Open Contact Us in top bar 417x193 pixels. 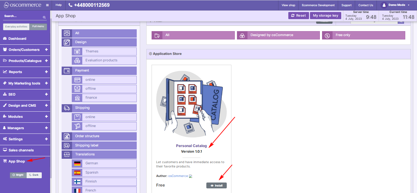pyautogui.click(x=366, y=5)
